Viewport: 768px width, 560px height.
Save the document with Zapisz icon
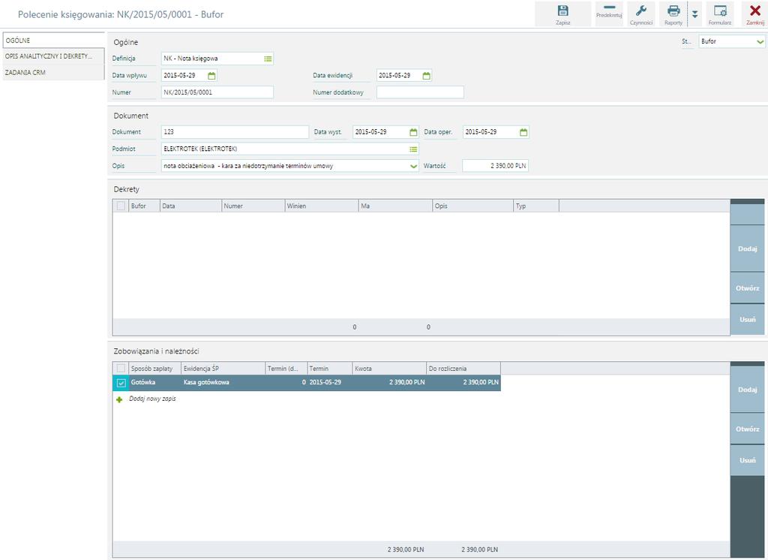pos(562,14)
